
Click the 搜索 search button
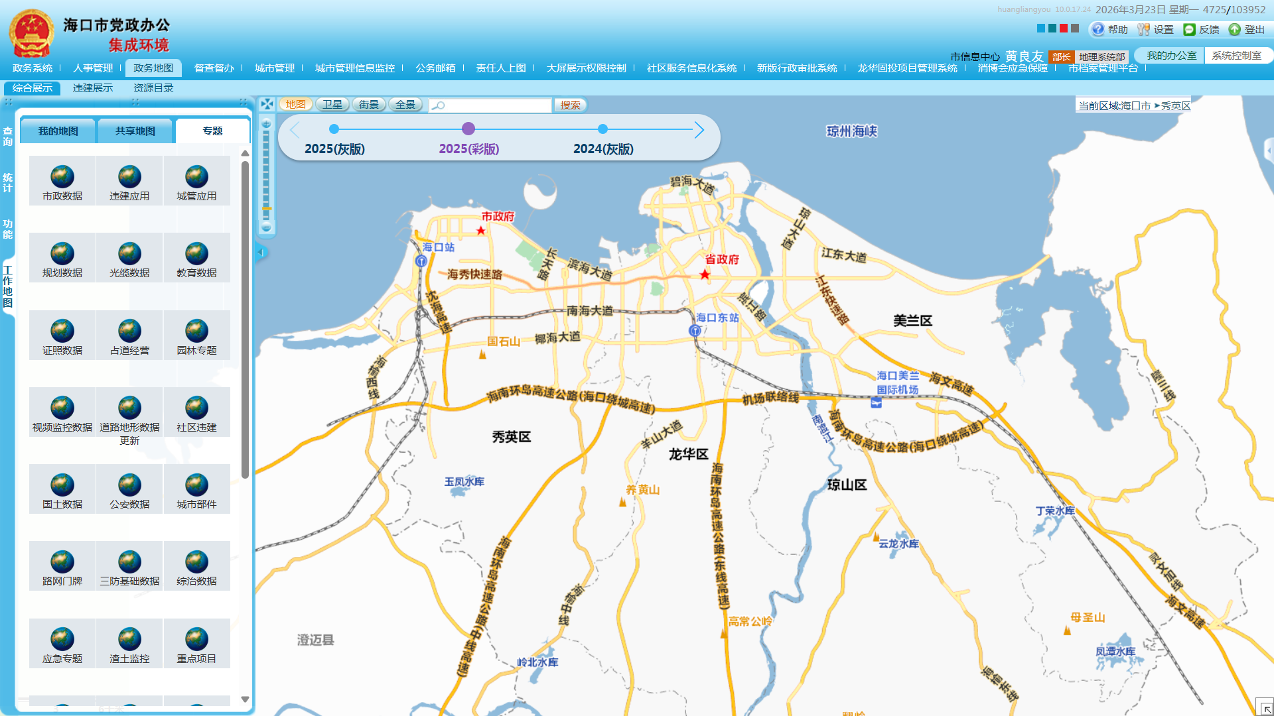[570, 105]
